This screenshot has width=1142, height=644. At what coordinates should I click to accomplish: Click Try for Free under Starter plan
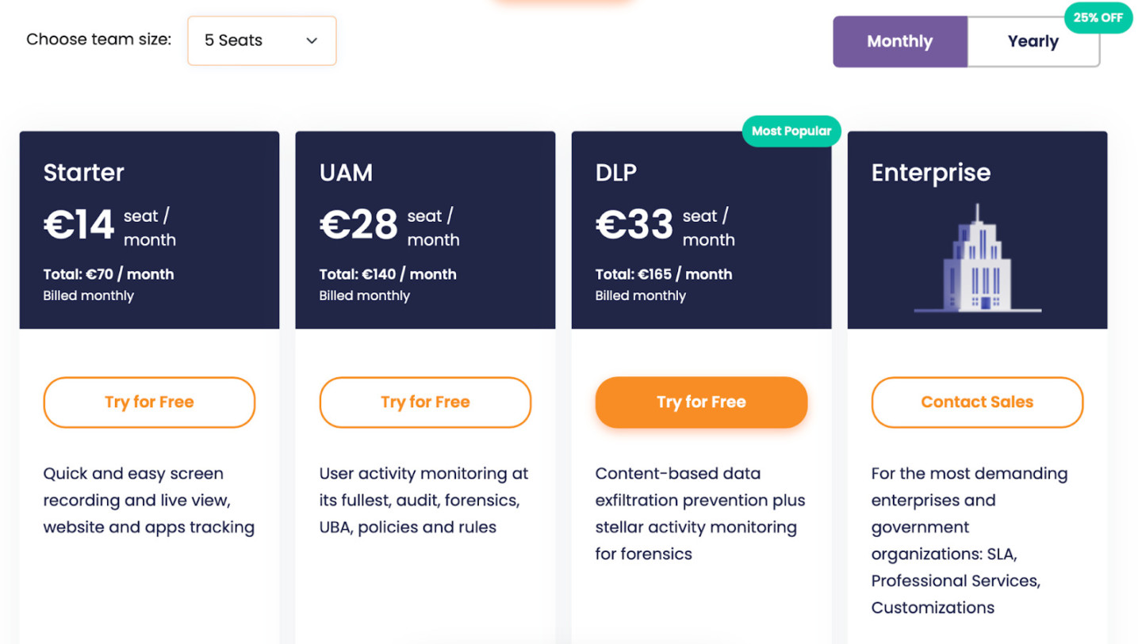tap(148, 402)
